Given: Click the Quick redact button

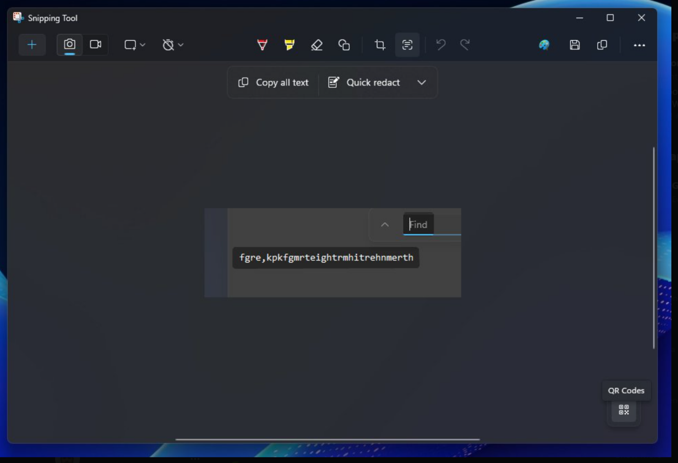Looking at the screenshot, I should pos(364,82).
